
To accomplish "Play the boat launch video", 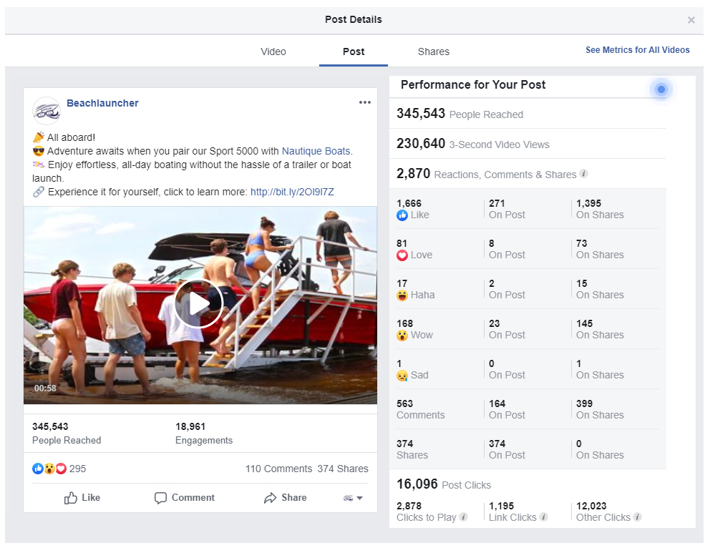I will (x=198, y=303).
